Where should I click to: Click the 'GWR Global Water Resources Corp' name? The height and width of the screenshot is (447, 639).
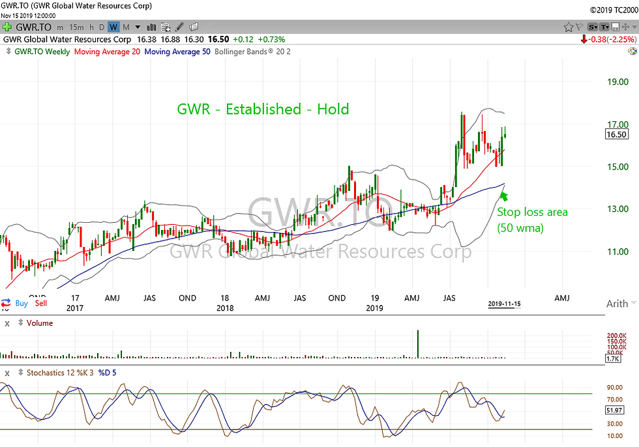(67, 40)
